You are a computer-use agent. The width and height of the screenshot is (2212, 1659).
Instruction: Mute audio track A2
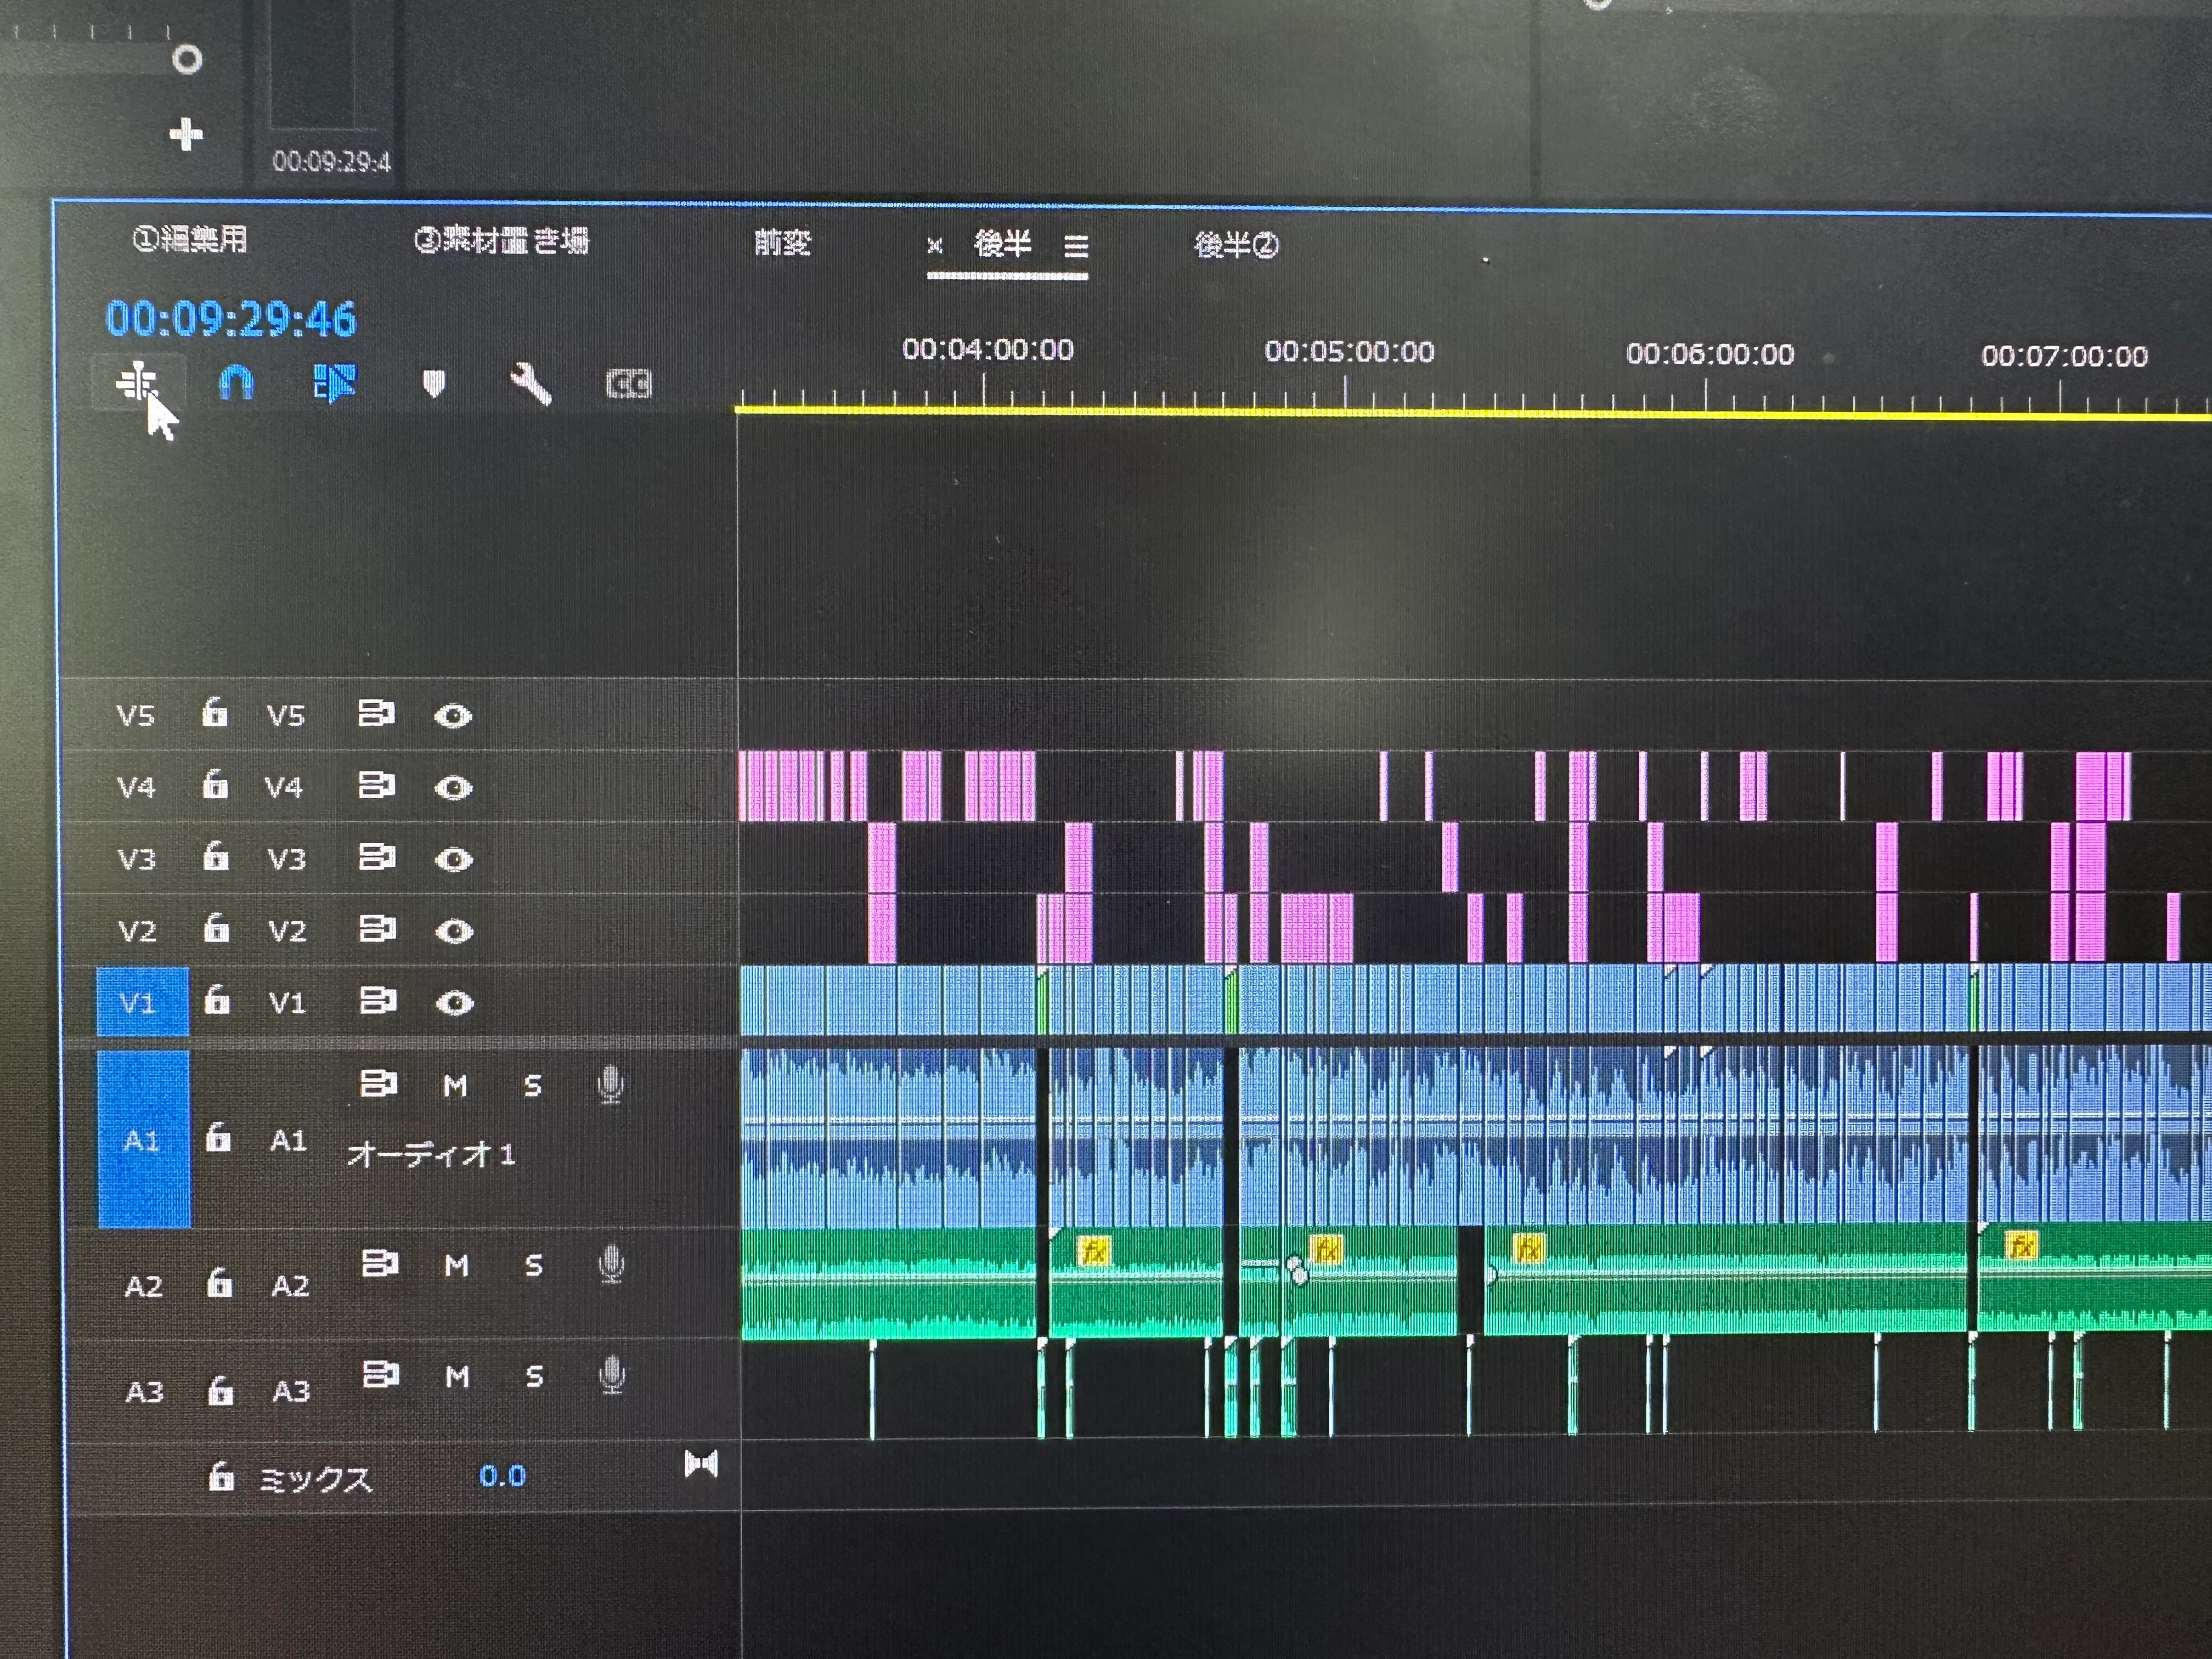(x=456, y=1266)
